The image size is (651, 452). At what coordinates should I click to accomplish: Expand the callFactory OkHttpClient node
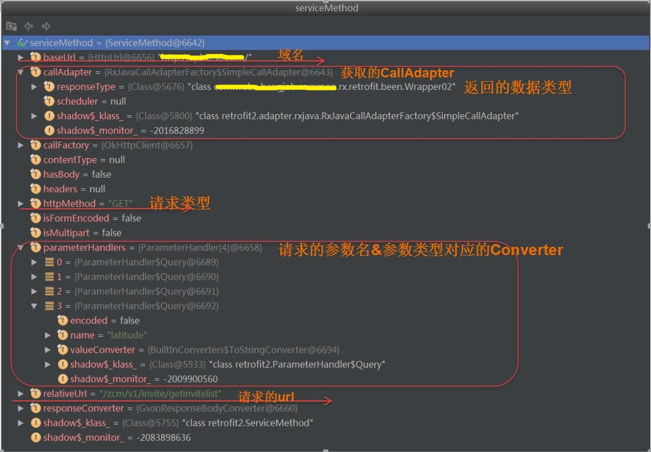(x=21, y=145)
